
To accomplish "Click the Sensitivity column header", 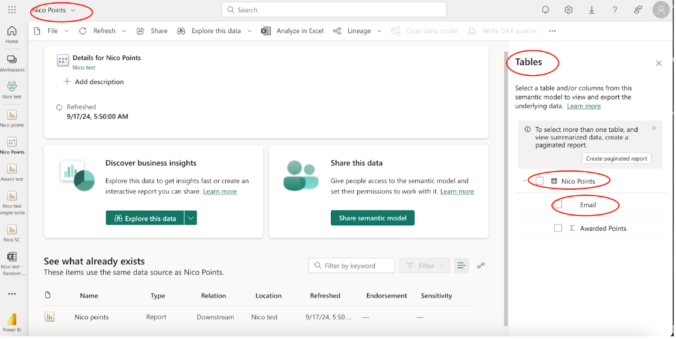I will point(436,296).
